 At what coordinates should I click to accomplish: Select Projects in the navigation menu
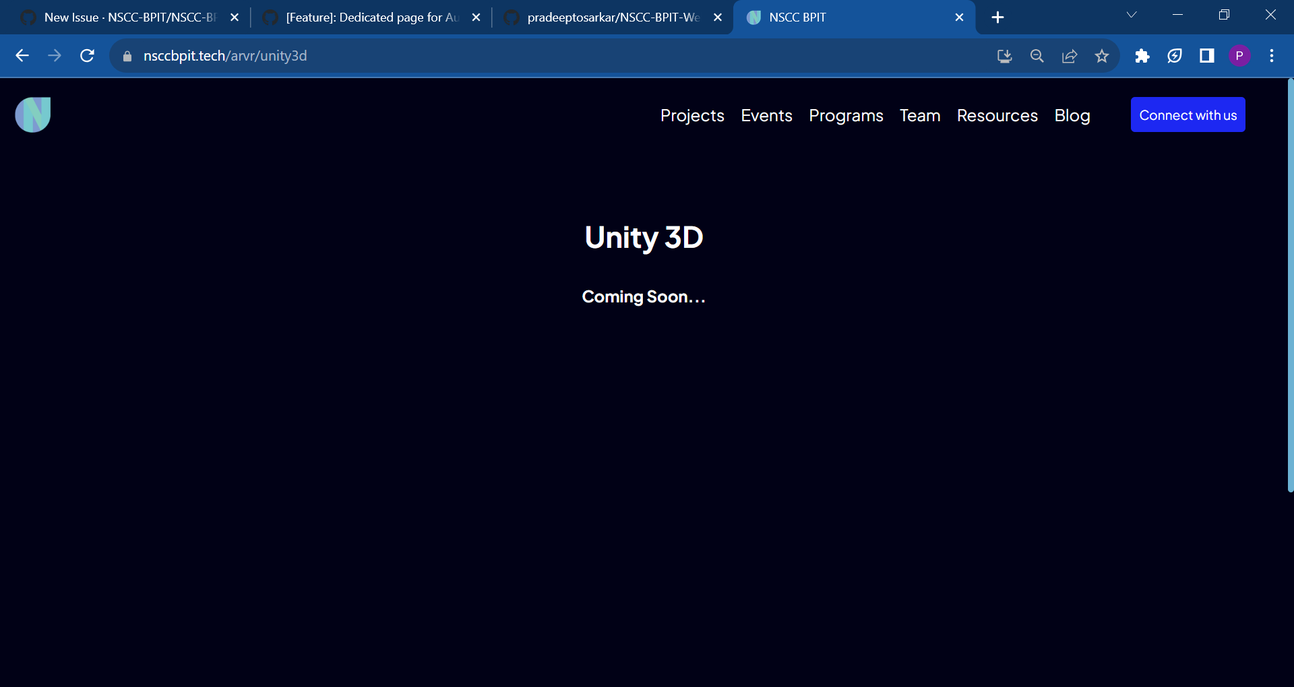(x=692, y=115)
